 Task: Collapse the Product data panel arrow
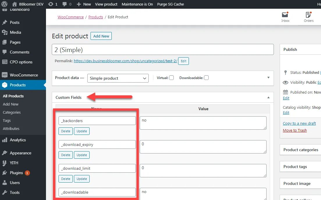pyautogui.click(x=268, y=78)
